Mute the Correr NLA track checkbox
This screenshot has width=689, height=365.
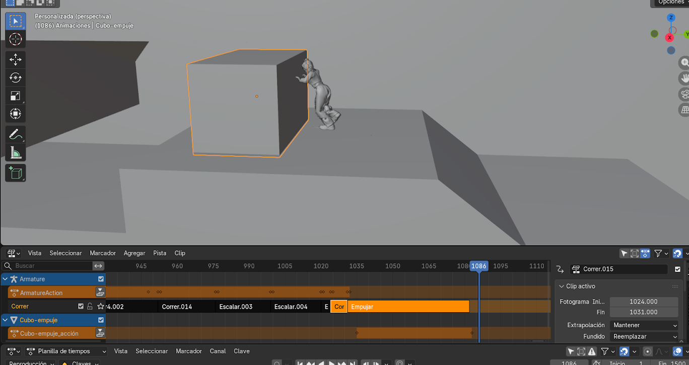pyautogui.click(x=81, y=306)
